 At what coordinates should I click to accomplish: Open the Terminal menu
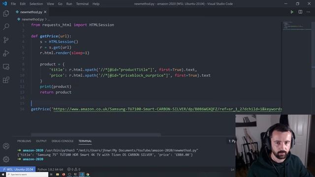pyautogui.click(x=82, y=4)
